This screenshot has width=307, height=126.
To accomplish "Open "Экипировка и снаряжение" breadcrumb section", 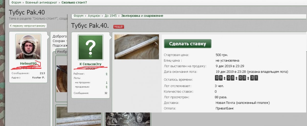I will tap(142, 16).
